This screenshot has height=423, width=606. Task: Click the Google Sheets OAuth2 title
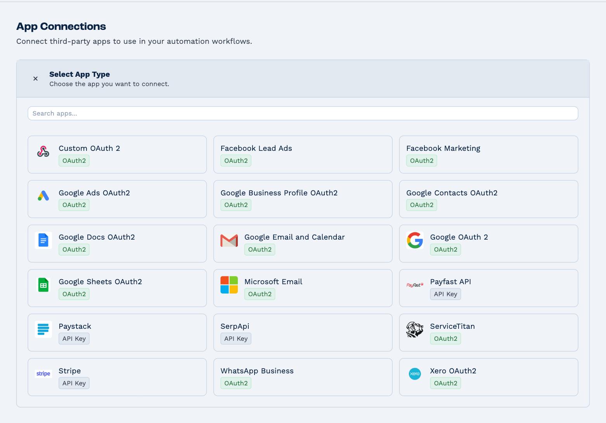point(100,282)
